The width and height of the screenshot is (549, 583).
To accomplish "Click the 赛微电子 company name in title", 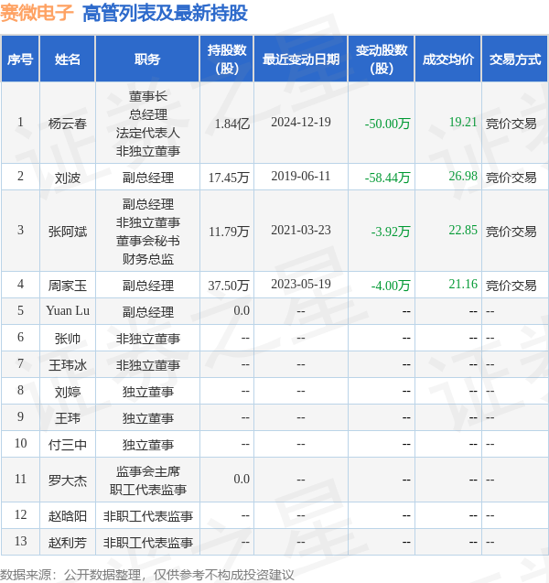I will (38, 14).
